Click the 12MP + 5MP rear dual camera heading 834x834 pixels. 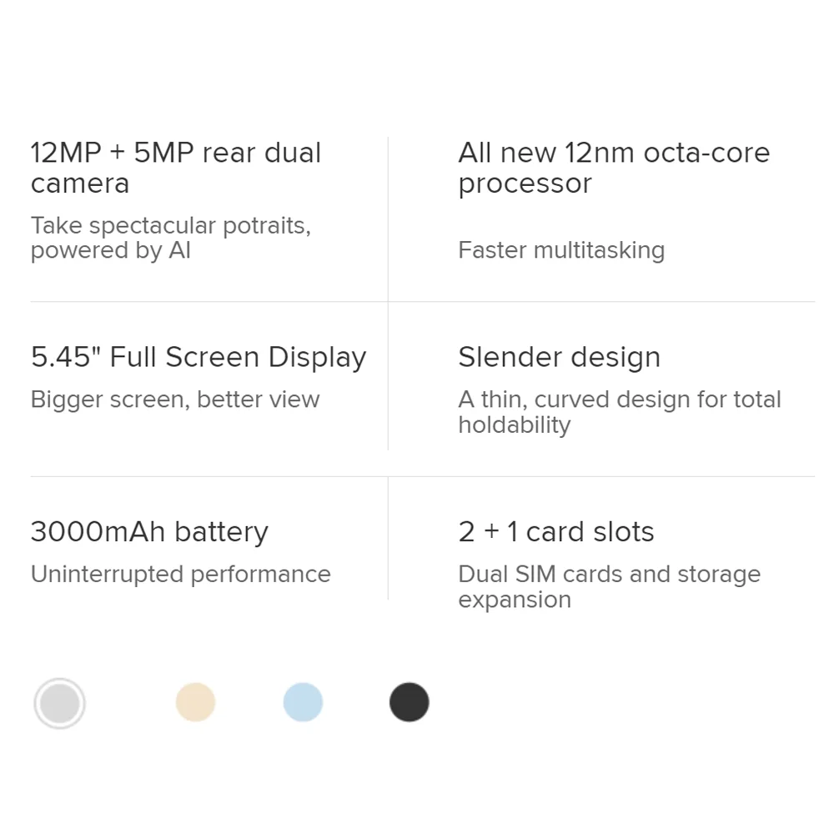(175, 168)
